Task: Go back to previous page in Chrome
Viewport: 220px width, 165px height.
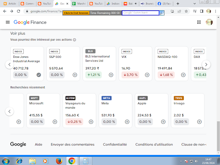Action: (x=5, y=11)
